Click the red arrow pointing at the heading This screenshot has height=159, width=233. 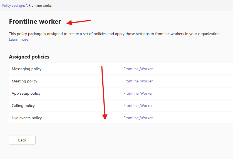pyautogui.click(x=79, y=22)
